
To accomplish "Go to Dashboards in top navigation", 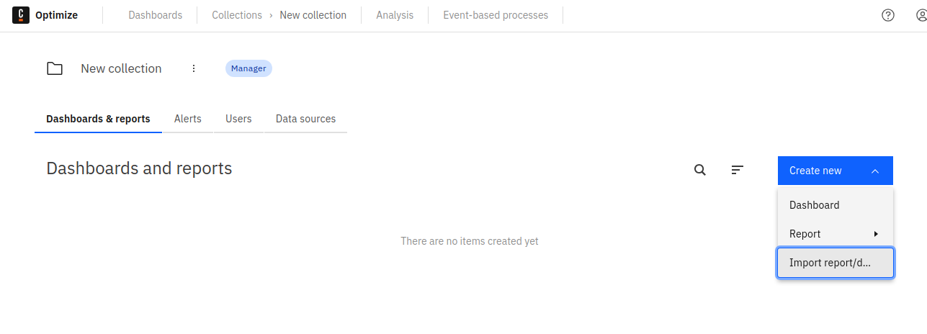I will pos(156,15).
